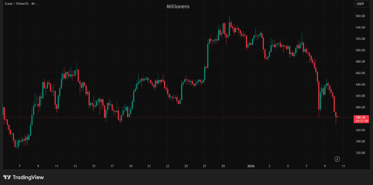Click the 29 date marker on time axis
Screen dimensions: 373x185
pos(223,166)
